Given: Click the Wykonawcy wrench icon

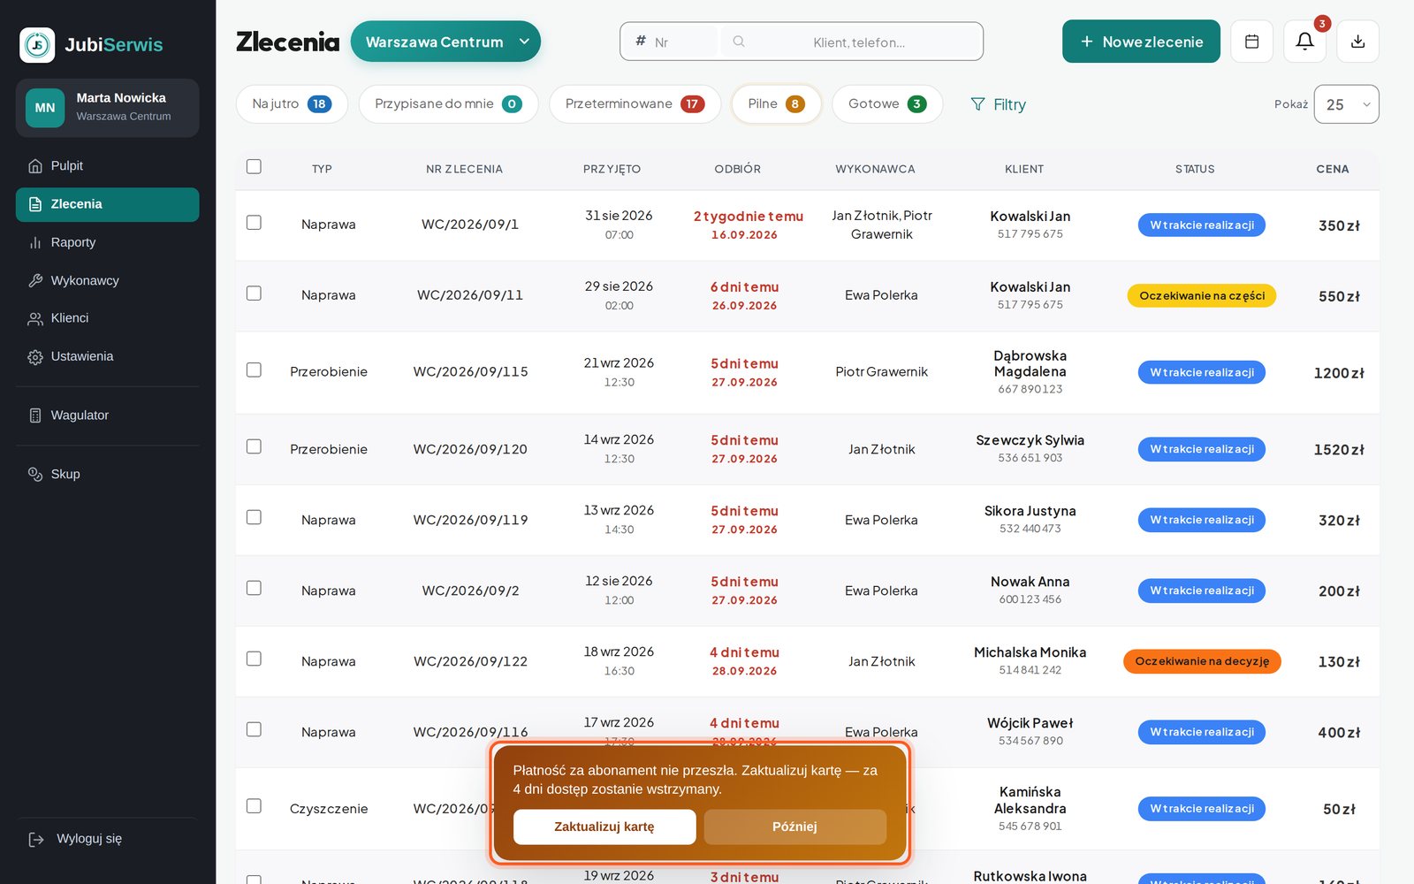Looking at the screenshot, I should (35, 280).
